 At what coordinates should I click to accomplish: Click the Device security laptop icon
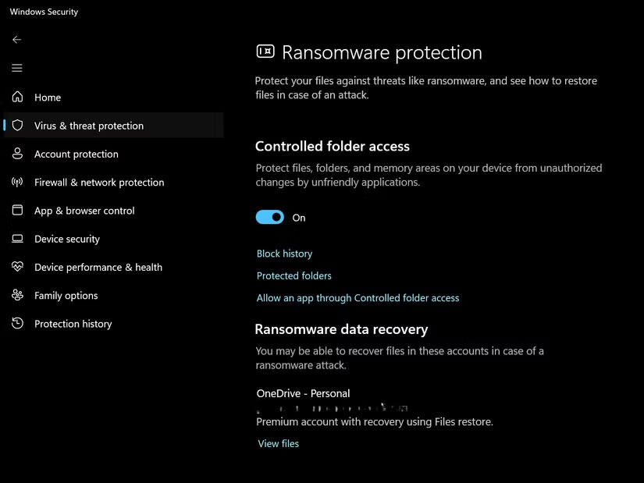16,239
